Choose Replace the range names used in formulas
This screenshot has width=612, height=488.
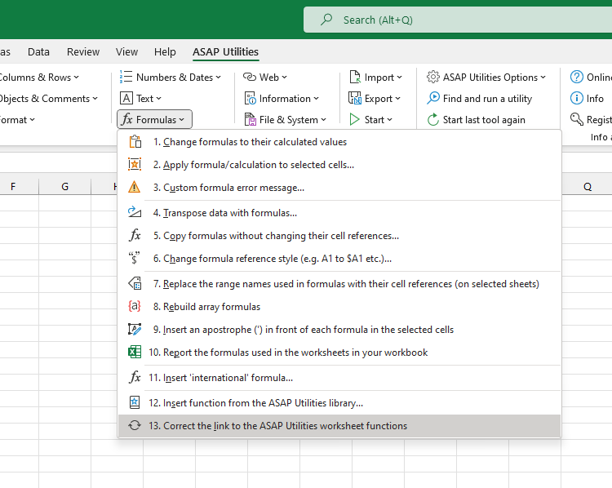click(x=339, y=283)
